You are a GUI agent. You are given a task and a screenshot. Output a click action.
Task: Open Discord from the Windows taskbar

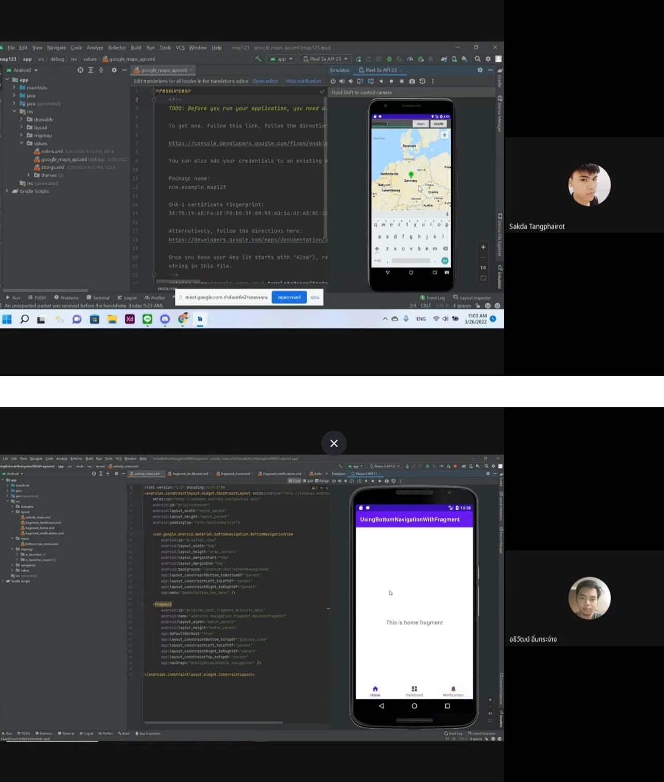pos(165,319)
